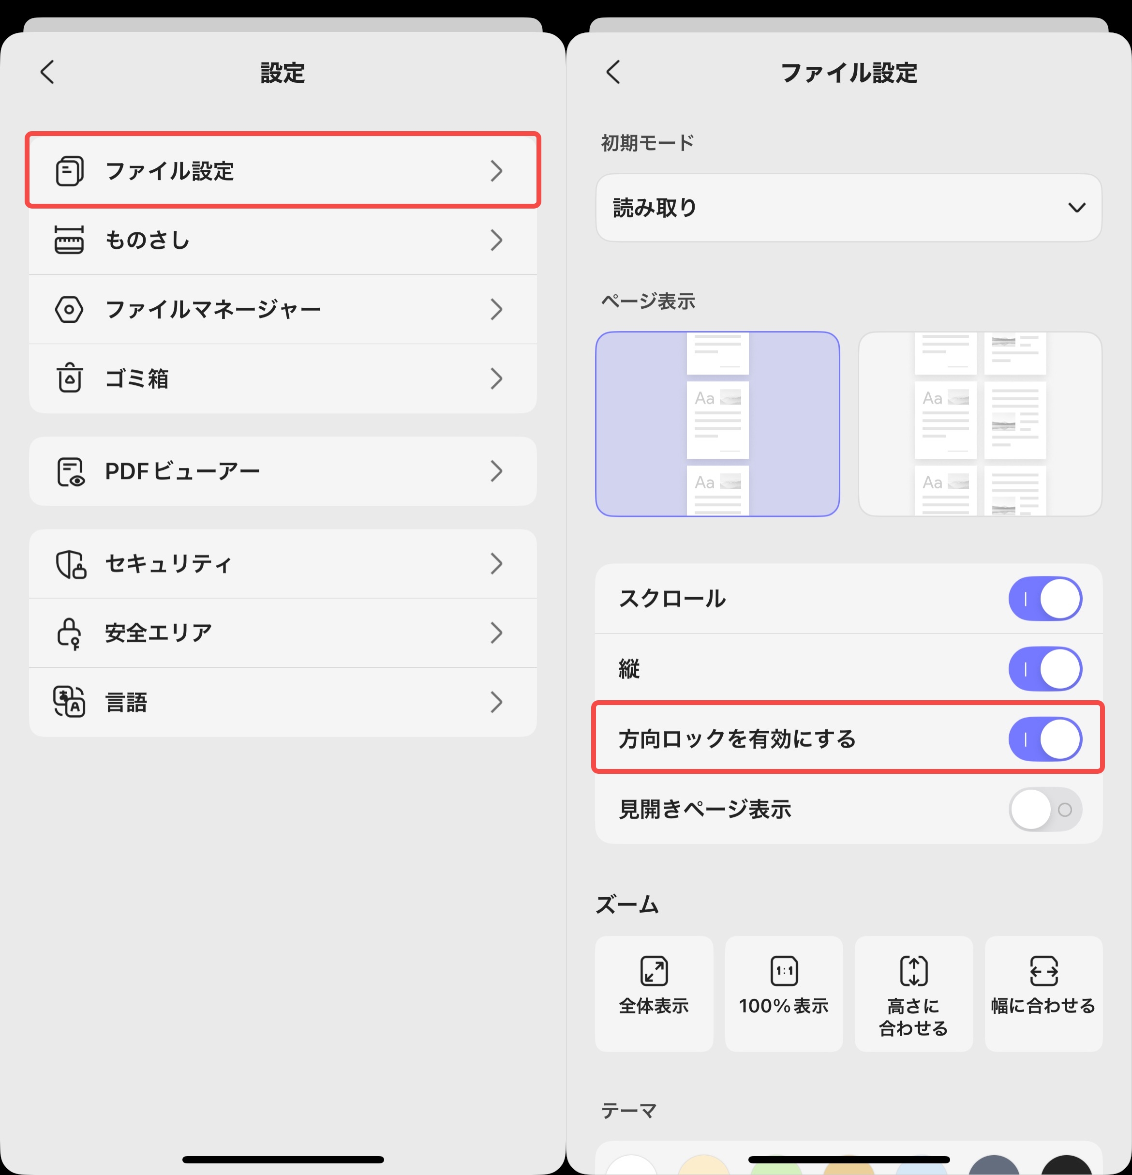Viewport: 1132px width, 1175px height.
Task: Disable the スクロール toggle
Action: tap(1045, 598)
